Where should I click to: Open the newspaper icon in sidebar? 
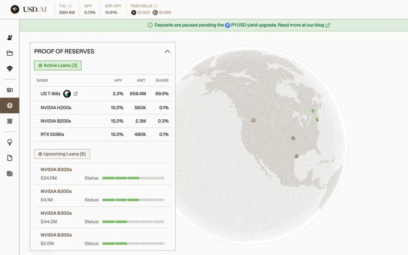click(10, 174)
